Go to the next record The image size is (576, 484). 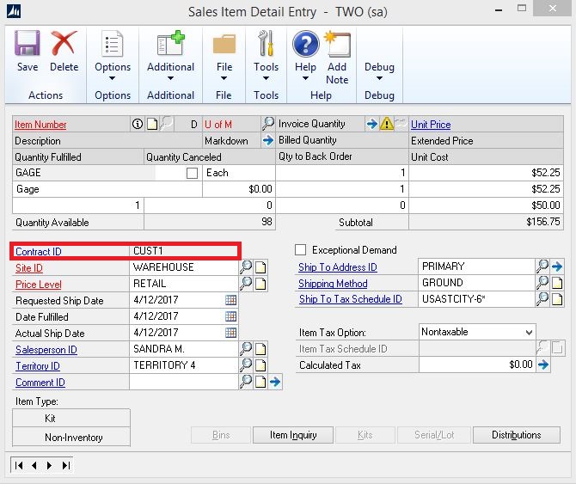point(49,466)
